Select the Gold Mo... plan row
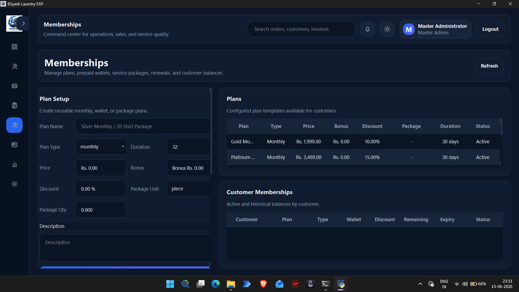The height and width of the screenshot is (292, 519). tap(363, 141)
